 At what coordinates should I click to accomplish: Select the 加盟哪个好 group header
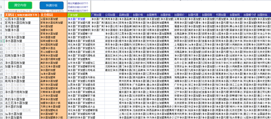pyautogui.click(x=250, y=15)
